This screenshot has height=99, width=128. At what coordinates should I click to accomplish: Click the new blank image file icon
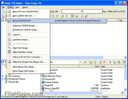coord(3,12)
